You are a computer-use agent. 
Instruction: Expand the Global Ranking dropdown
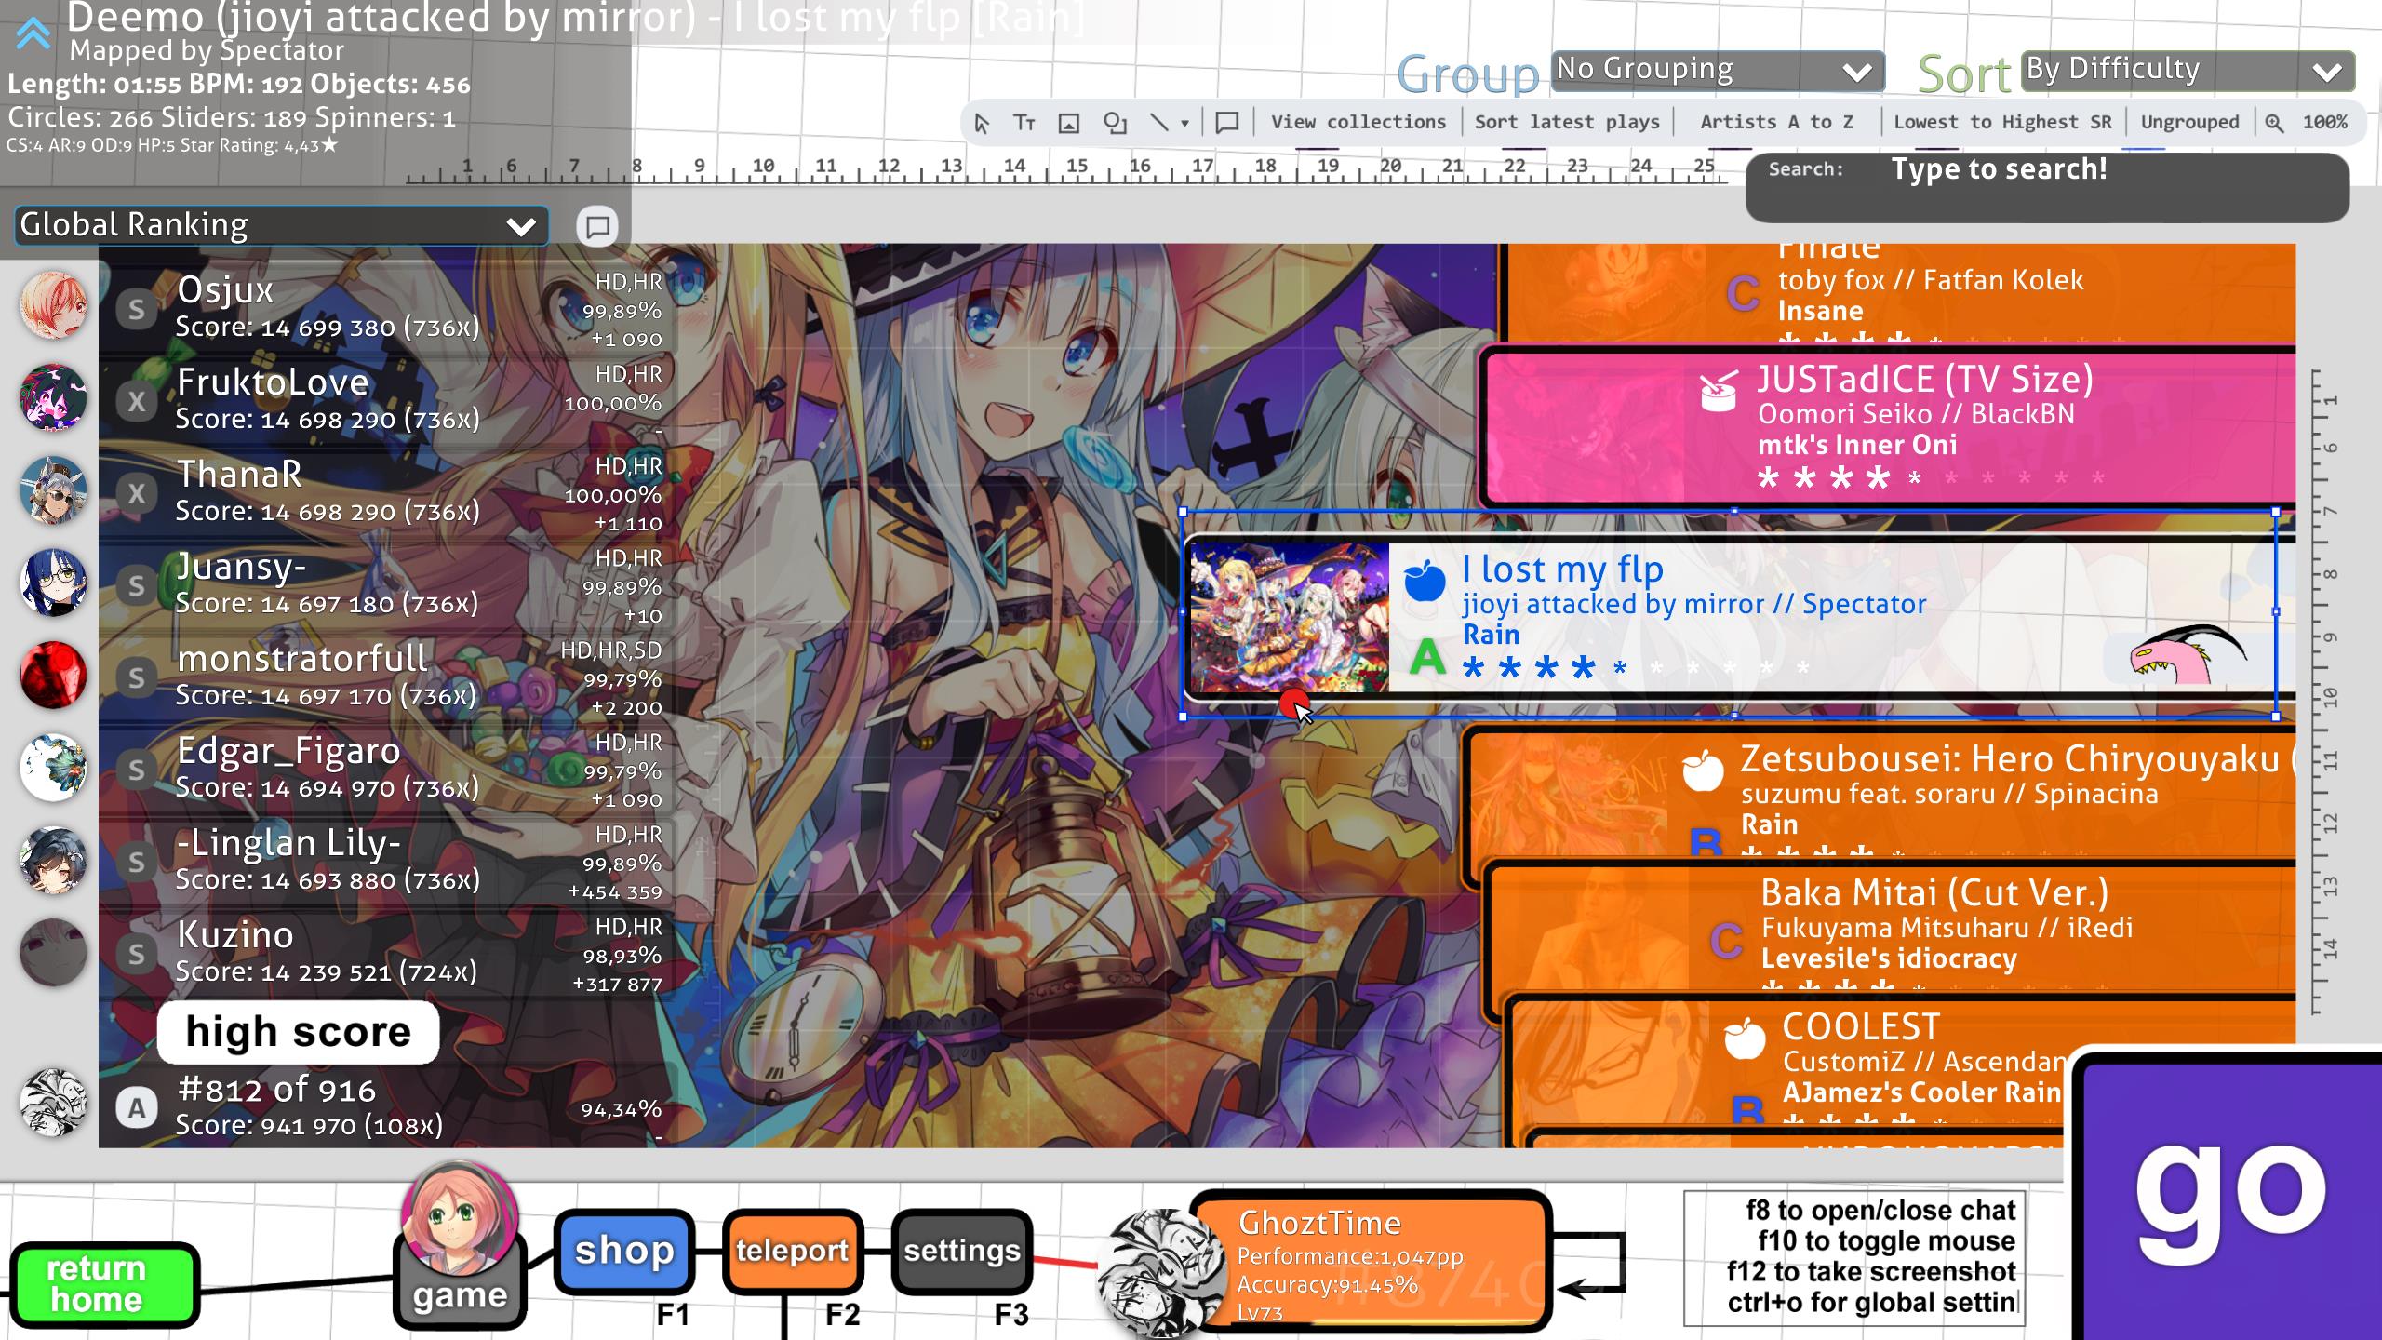coord(281,226)
